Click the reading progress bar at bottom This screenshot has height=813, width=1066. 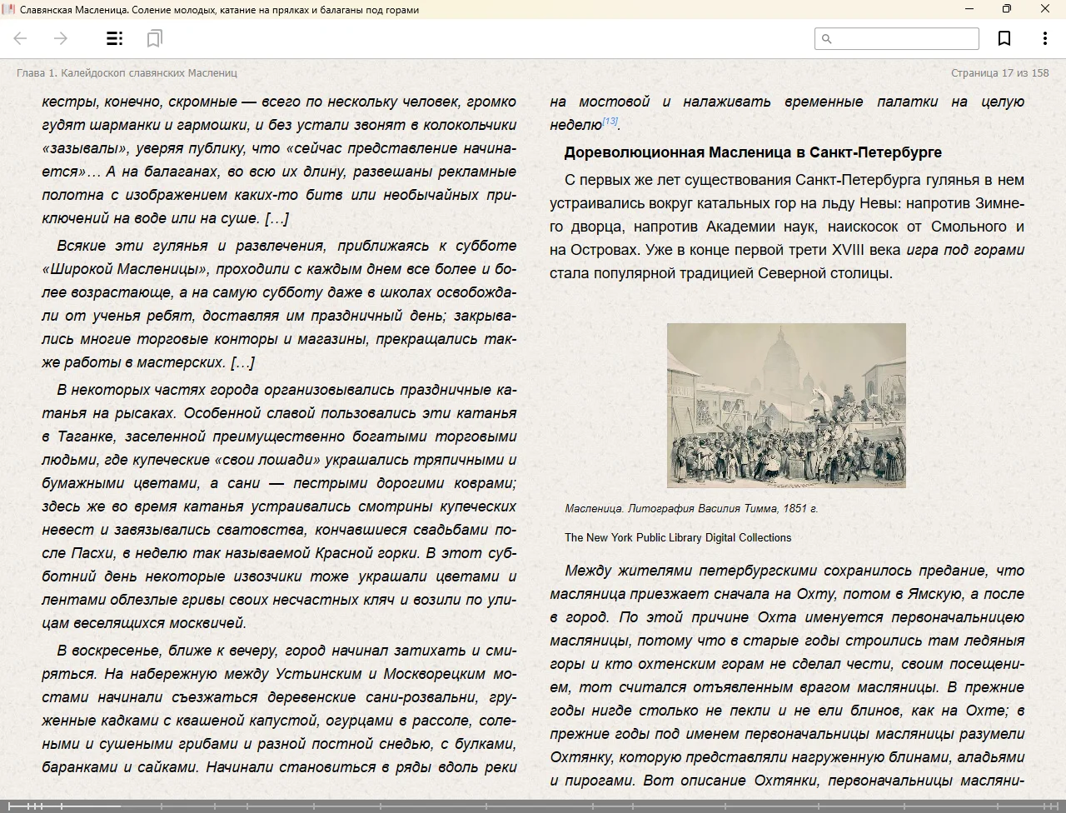click(x=533, y=806)
